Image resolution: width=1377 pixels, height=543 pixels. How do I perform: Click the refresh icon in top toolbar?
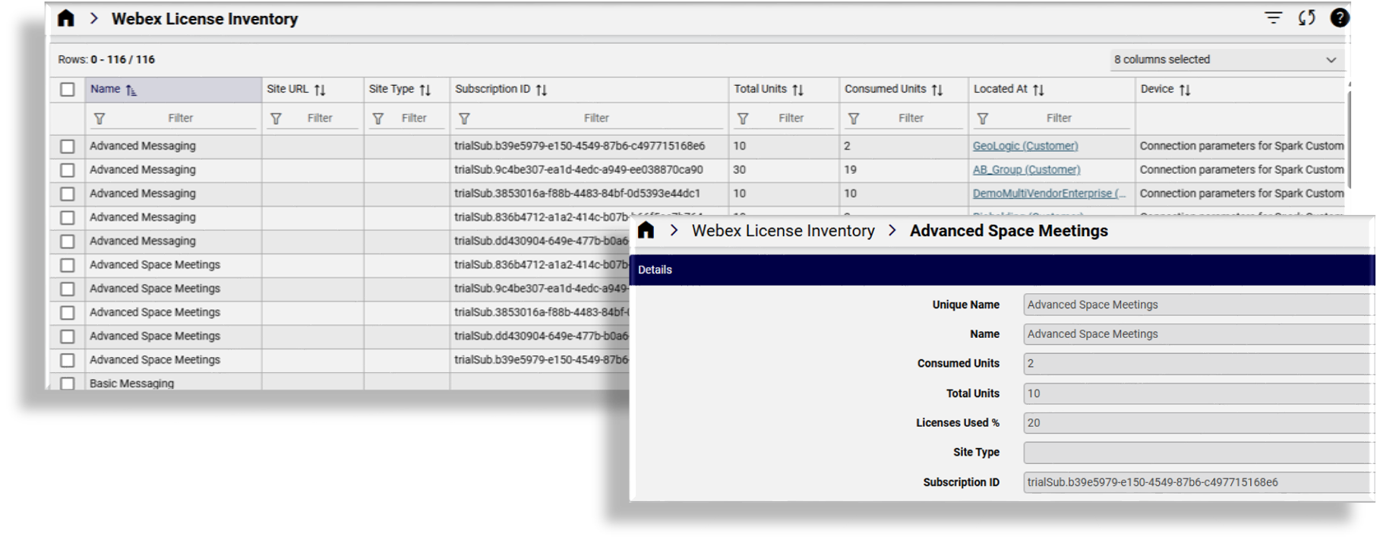tap(1306, 17)
